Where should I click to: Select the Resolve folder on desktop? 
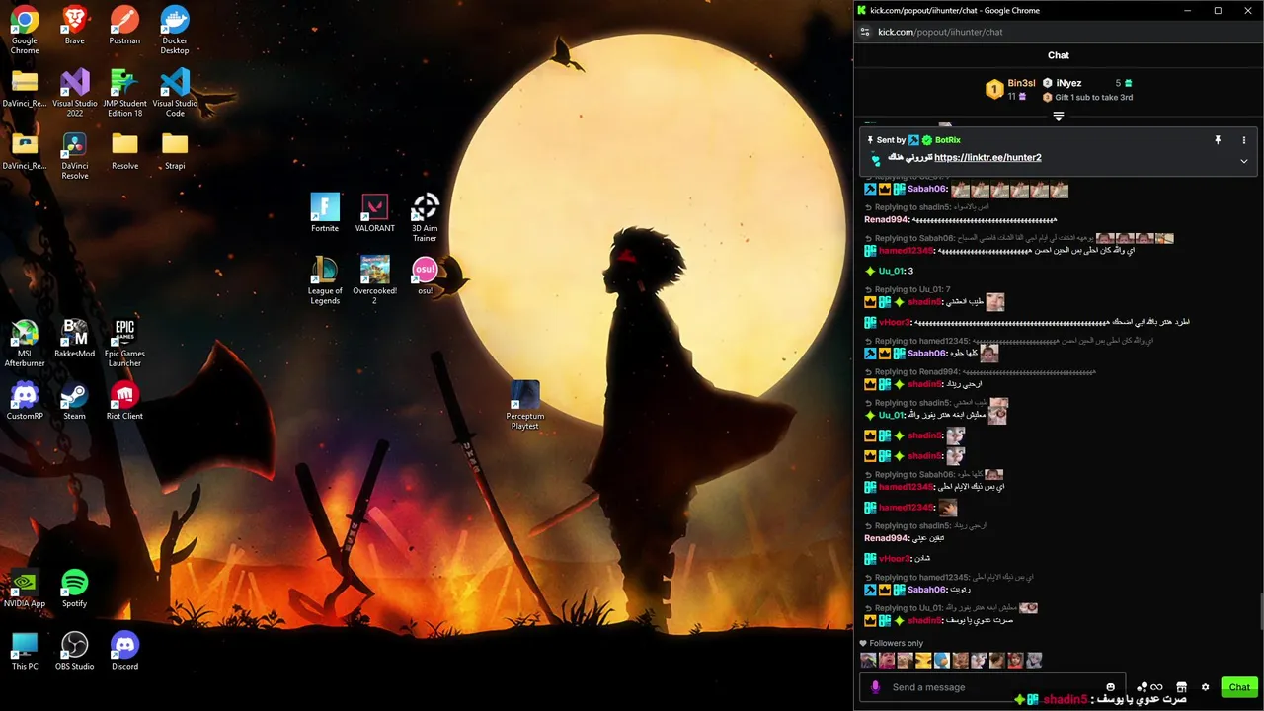124,150
